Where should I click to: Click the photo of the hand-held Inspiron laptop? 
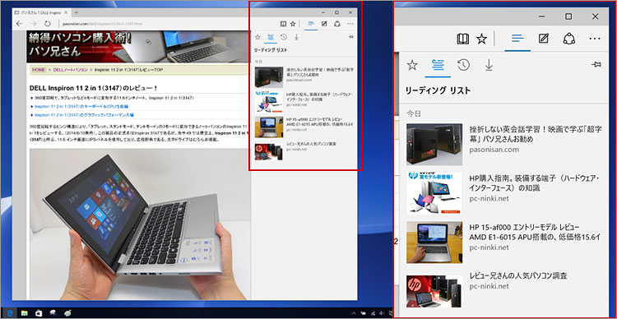pyautogui.click(x=140, y=224)
